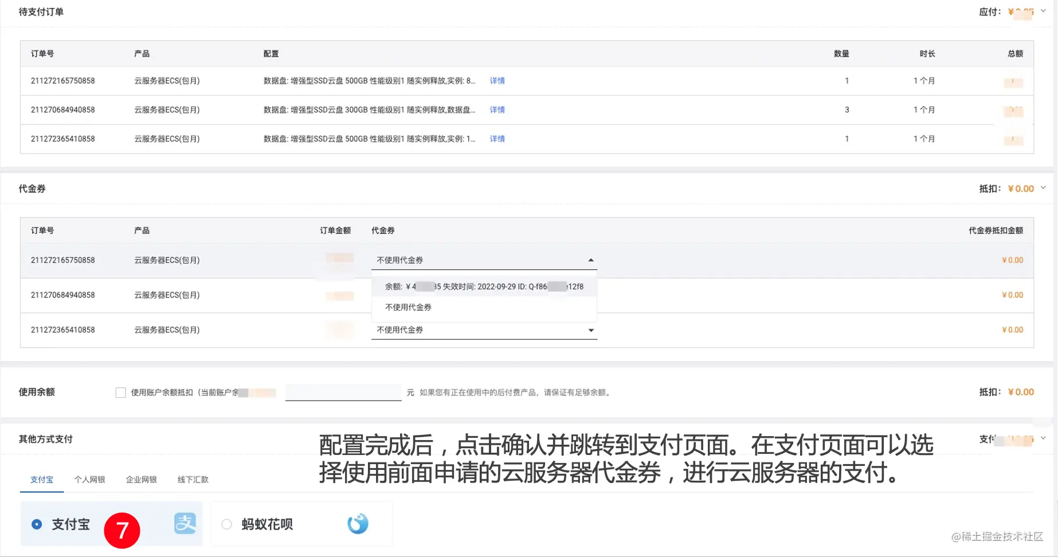Open voucher dropdown for order 211272365410858
The width and height of the screenshot is (1058, 557).
[x=484, y=330]
